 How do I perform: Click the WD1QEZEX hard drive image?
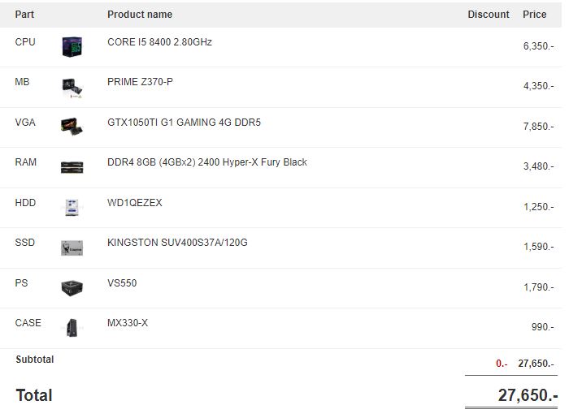72,207
